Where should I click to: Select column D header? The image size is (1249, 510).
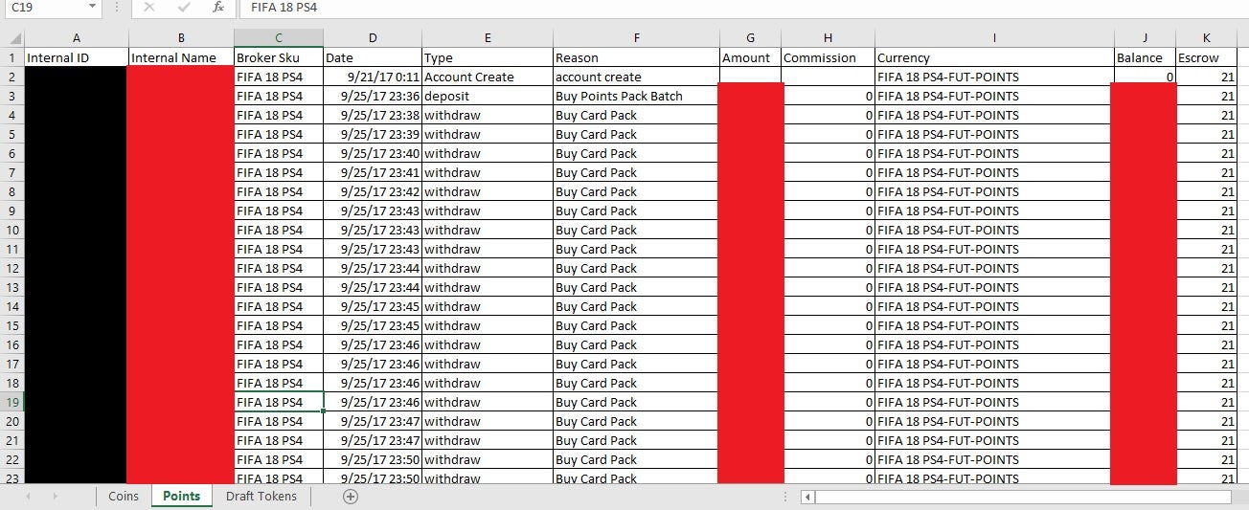click(x=373, y=38)
